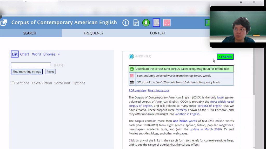Expand the Options section

coord(79,83)
